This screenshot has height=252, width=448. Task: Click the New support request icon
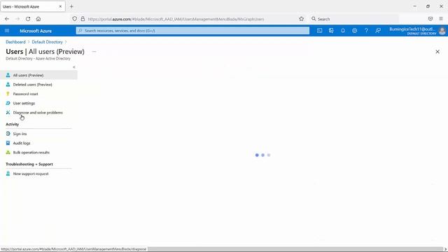tap(8, 174)
